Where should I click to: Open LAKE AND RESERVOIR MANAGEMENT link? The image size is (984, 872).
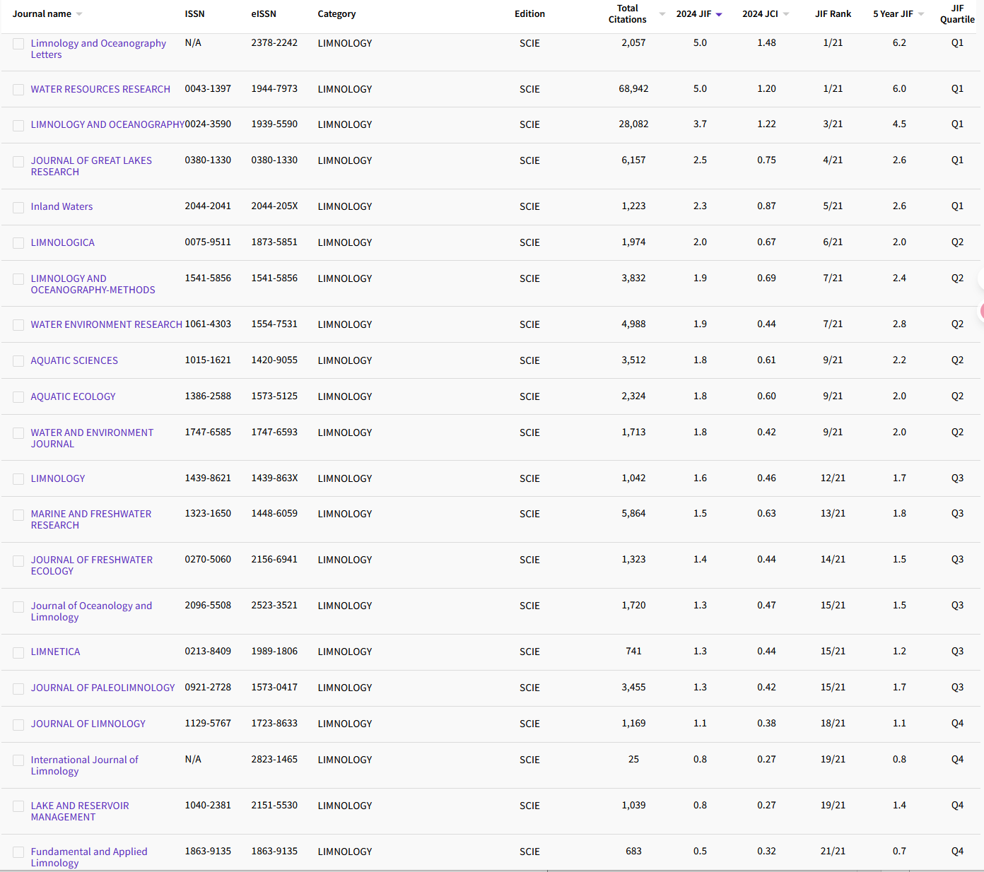point(79,811)
